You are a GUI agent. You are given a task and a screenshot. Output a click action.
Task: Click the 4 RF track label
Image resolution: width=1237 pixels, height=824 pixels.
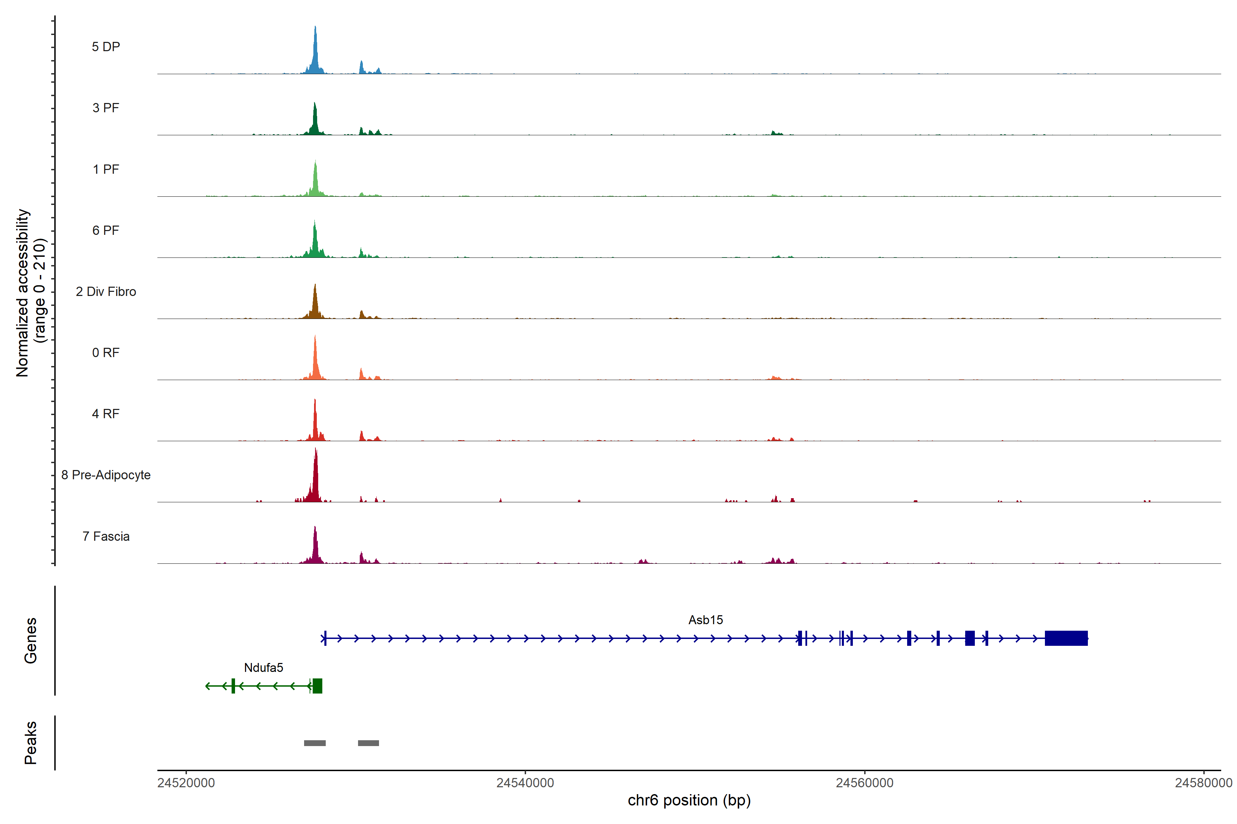(x=106, y=414)
